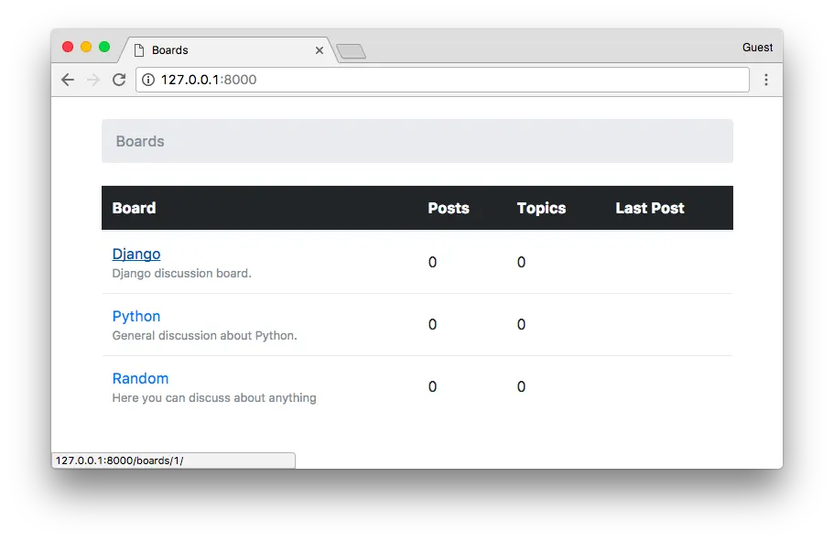This screenshot has height=542, width=834.
Task: Open a new tab with the blank tab button
Action: coord(352,51)
